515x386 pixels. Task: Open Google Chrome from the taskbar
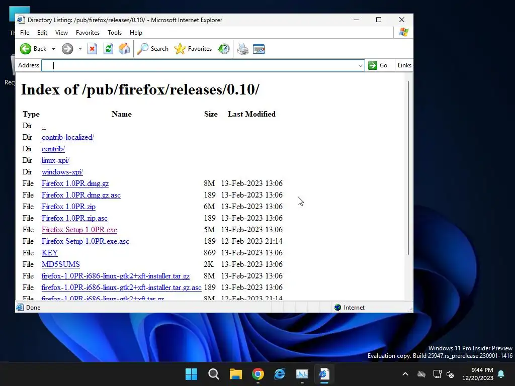click(258, 374)
